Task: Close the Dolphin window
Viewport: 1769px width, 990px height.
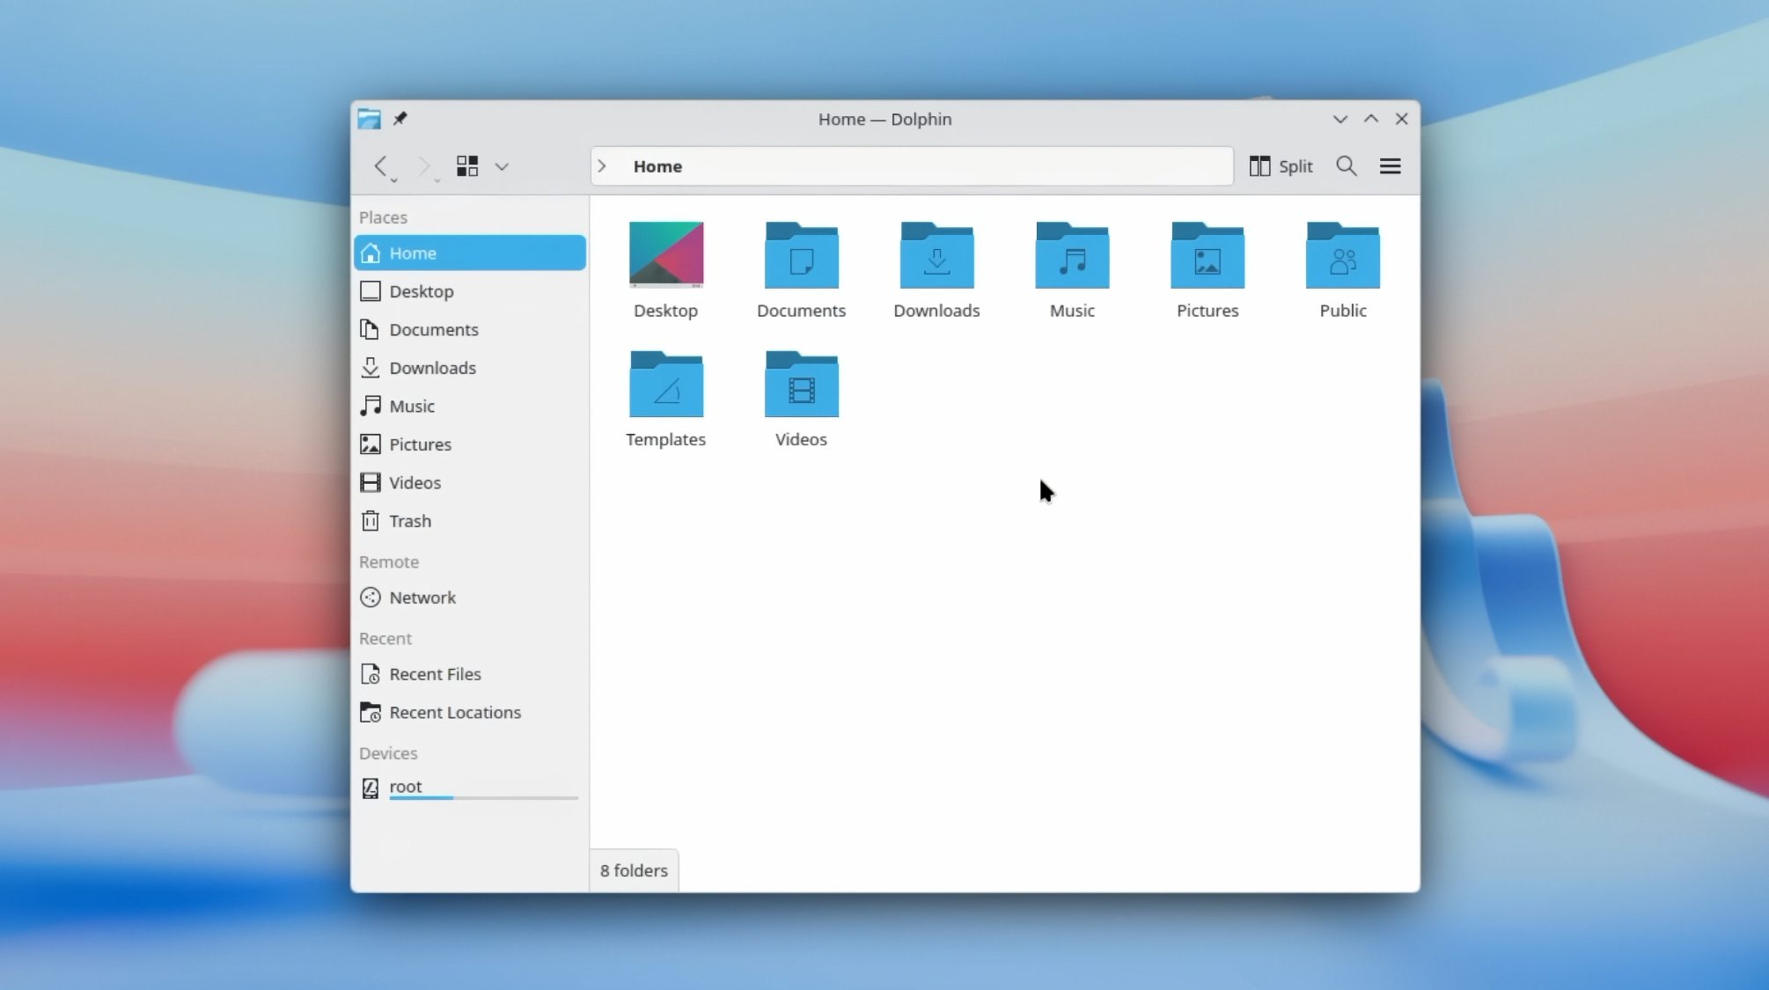Action: click(1402, 119)
